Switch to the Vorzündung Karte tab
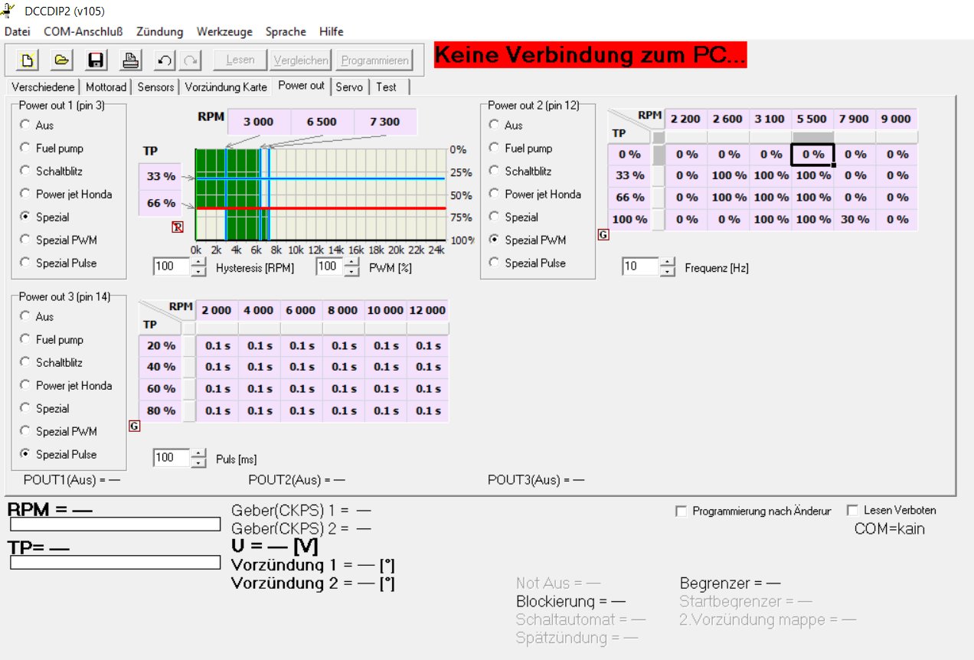 tap(226, 87)
